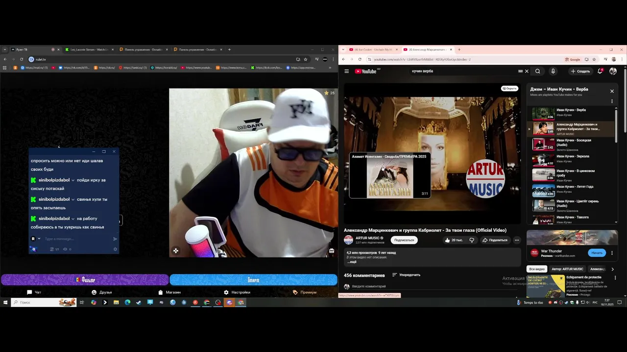Click Начать on War Thunder ad
The image size is (627, 352).
tap(597, 253)
